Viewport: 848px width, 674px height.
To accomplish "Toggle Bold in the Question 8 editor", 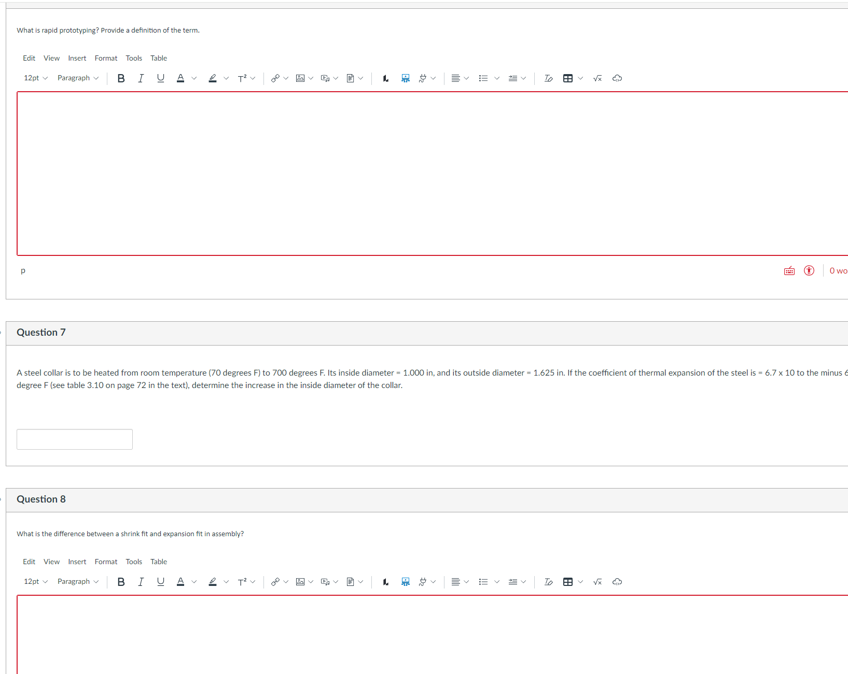I will 121,582.
